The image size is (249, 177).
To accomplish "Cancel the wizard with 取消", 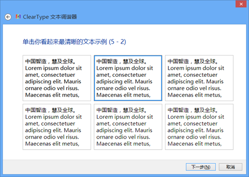I will 230,167.
